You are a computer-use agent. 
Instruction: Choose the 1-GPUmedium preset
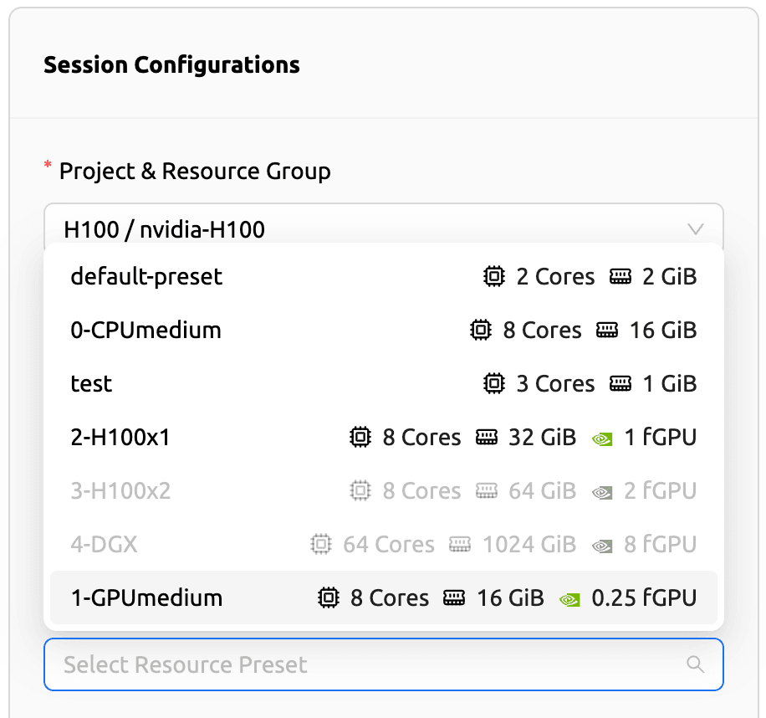coord(146,597)
